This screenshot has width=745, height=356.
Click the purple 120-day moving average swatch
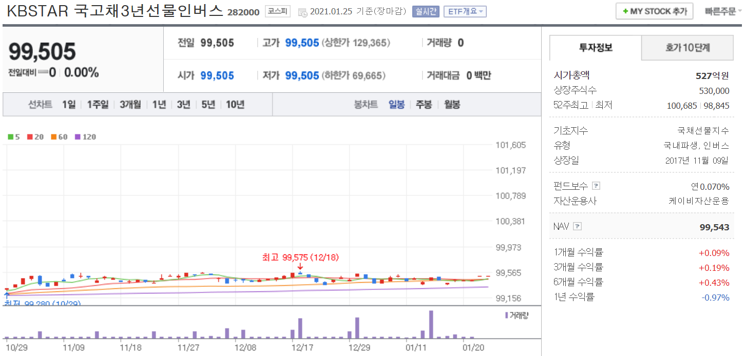coord(78,137)
